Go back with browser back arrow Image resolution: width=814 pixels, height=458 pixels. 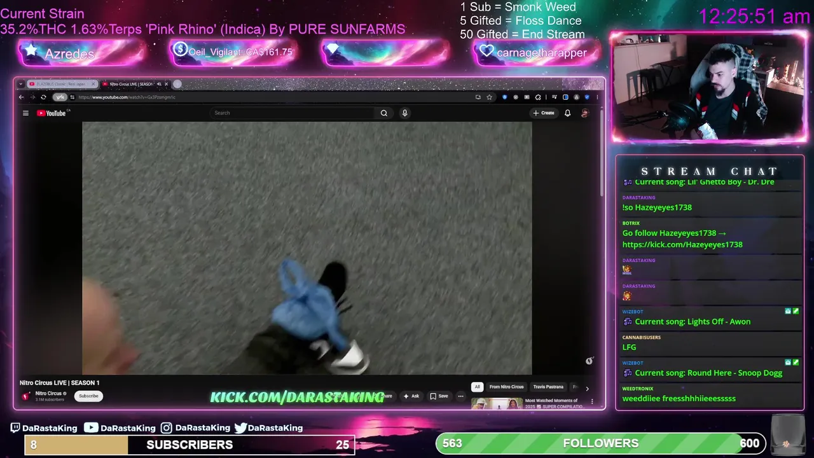(21, 97)
